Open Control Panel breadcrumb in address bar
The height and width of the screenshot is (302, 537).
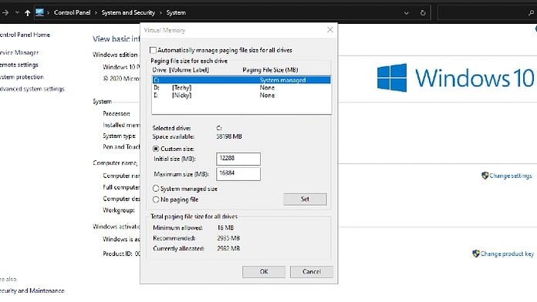pyautogui.click(x=73, y=12)
